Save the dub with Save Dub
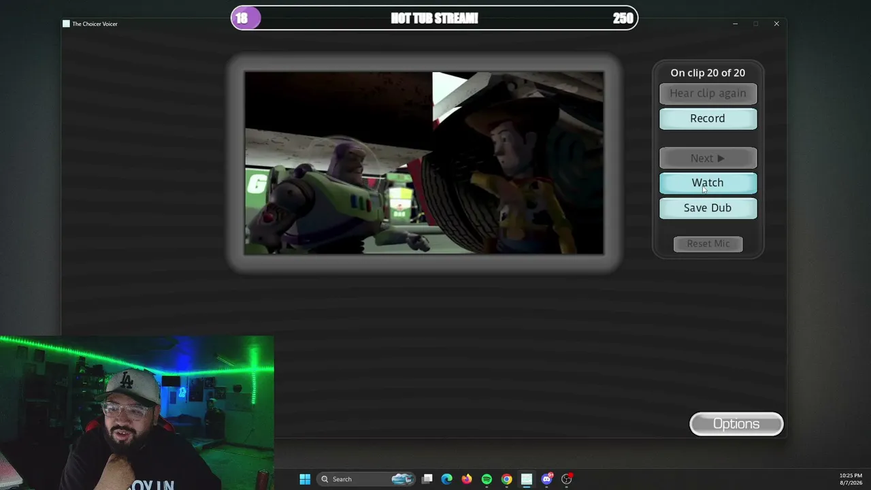Image resolution: width=871 pixels, height=490 pixels. [708, 208]
